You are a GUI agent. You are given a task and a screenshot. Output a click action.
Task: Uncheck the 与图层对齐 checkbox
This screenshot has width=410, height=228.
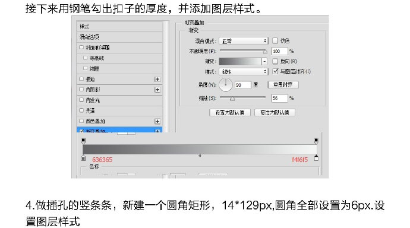275,71
